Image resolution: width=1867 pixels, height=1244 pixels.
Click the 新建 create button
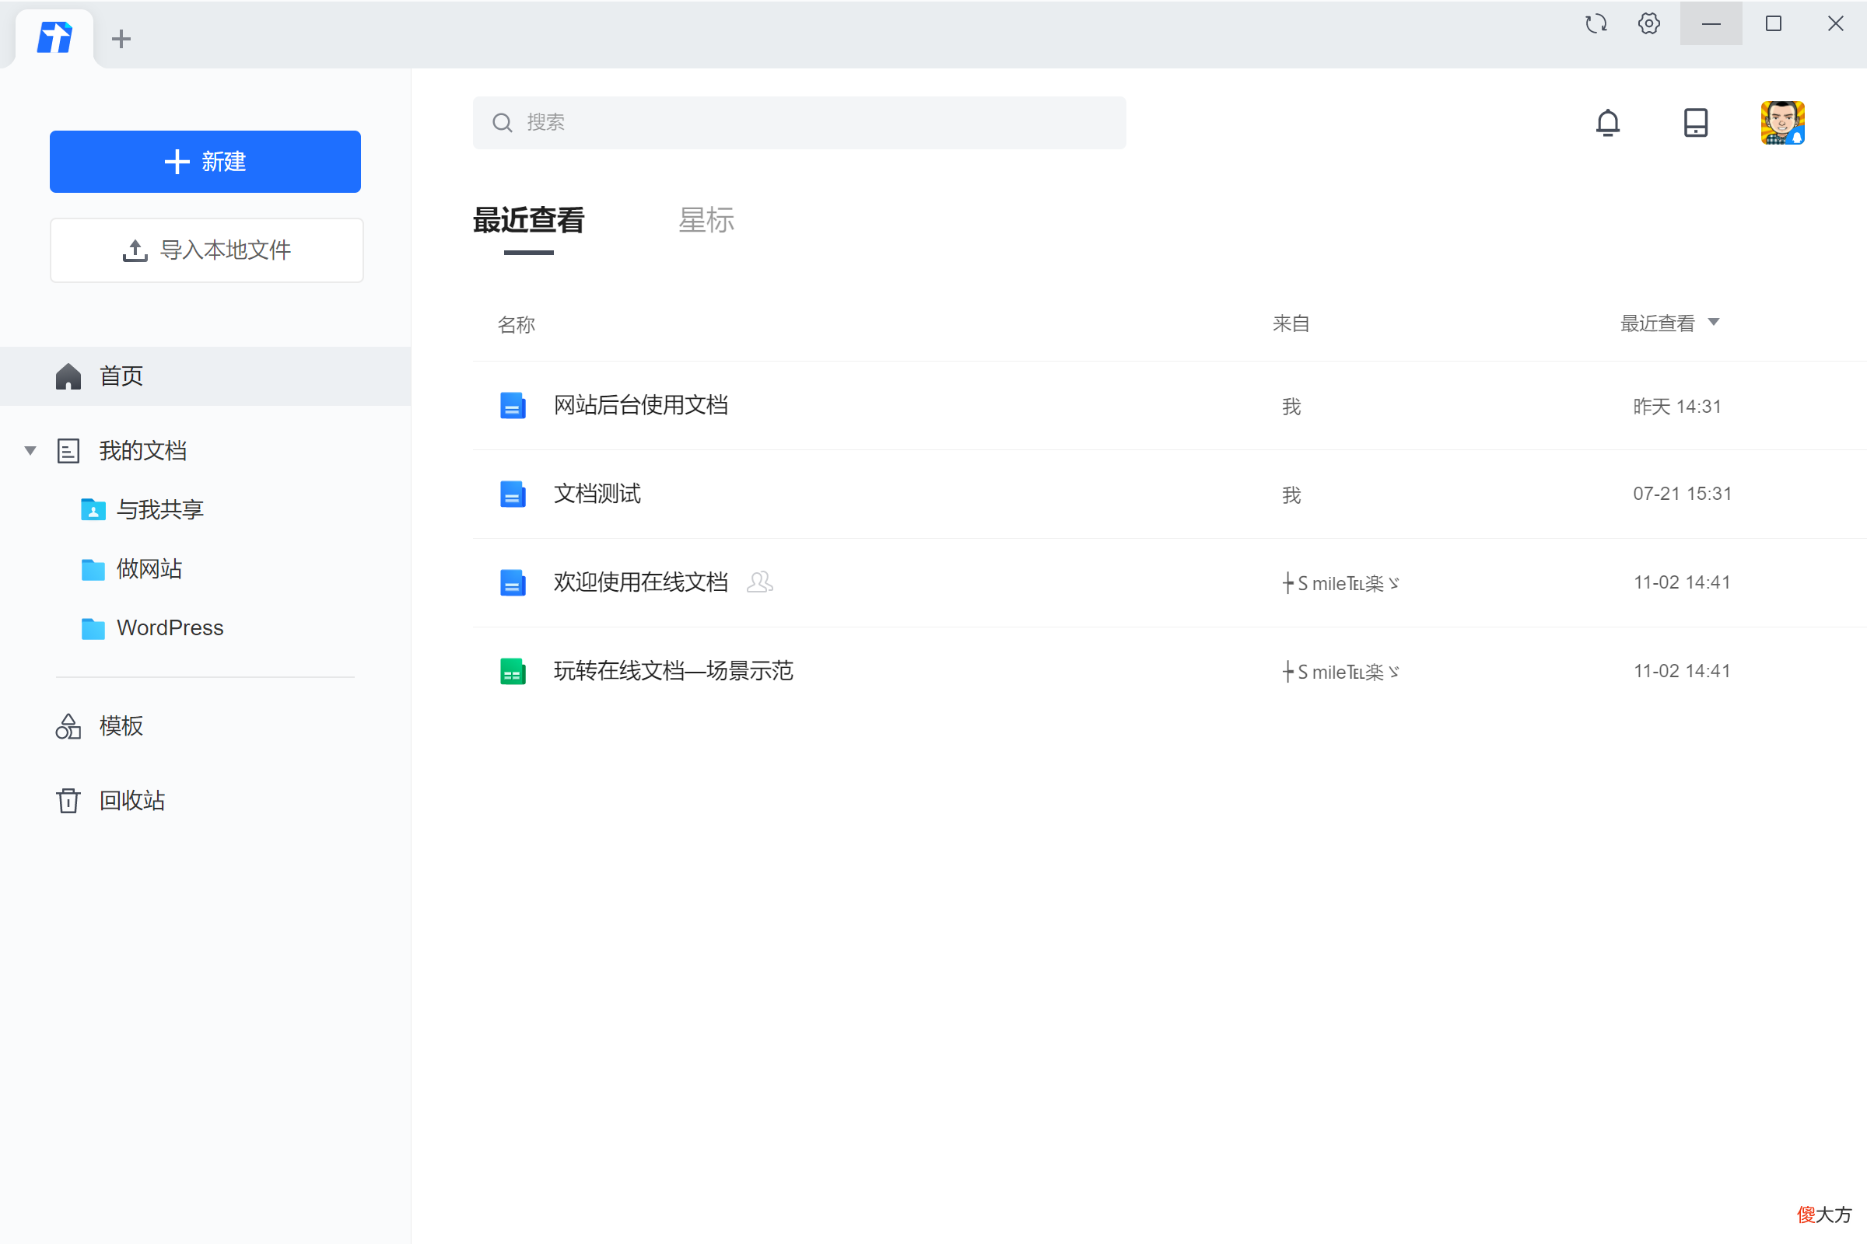(x=205, y=161)
